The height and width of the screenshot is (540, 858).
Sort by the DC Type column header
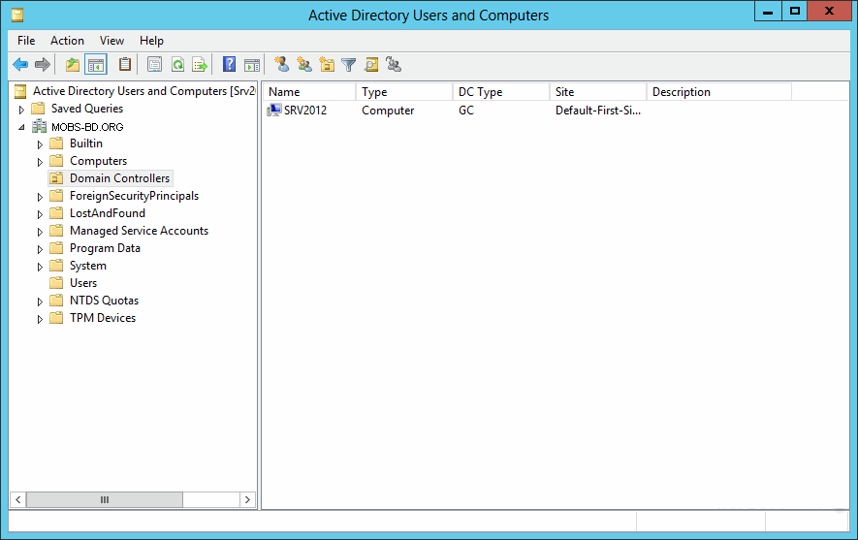coord(501,92)
